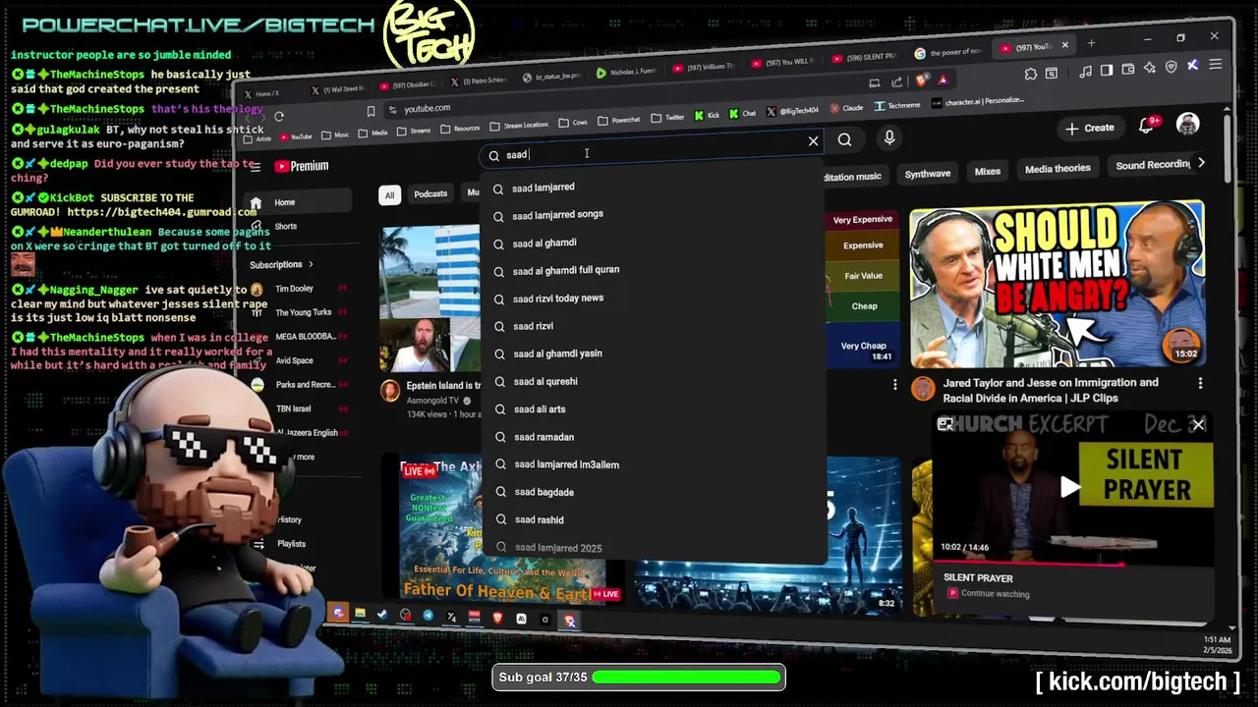
Task: Select the Synthwave filter chip
Action: [927, 173]
